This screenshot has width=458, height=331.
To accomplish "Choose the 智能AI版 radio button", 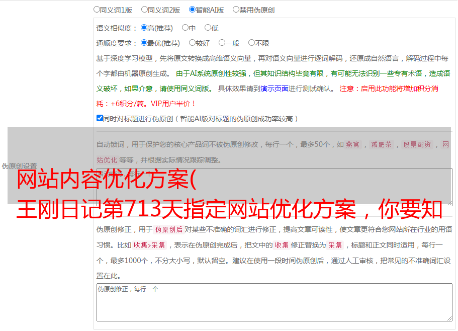I will click(192, 10).
